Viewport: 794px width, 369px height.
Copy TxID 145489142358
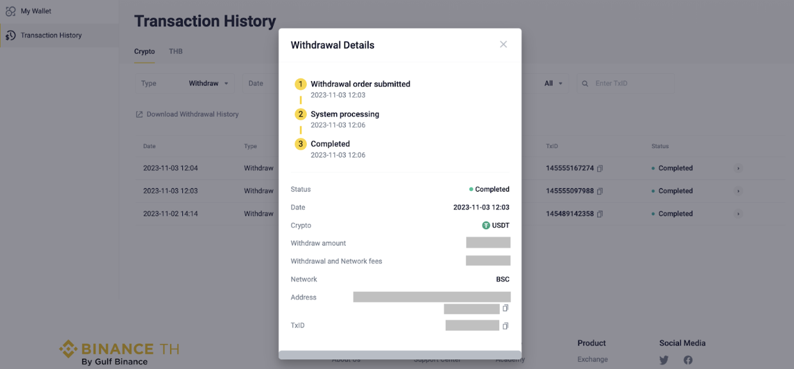point(600,214)
